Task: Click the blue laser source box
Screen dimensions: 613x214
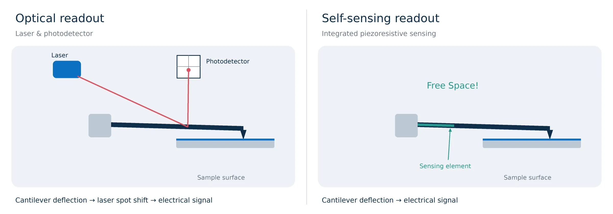Action: click(67, 69)
